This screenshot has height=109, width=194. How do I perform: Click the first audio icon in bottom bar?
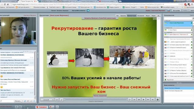pos(16,107)
